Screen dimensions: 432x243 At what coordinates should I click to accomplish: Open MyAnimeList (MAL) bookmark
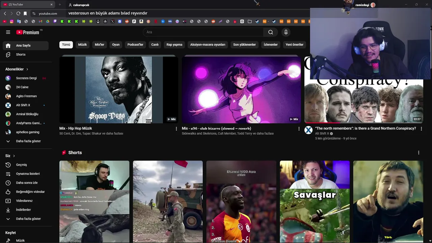point(170,22)
